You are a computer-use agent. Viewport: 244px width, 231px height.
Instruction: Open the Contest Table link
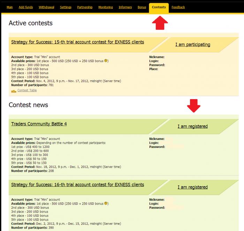click(x=27, y=90)
